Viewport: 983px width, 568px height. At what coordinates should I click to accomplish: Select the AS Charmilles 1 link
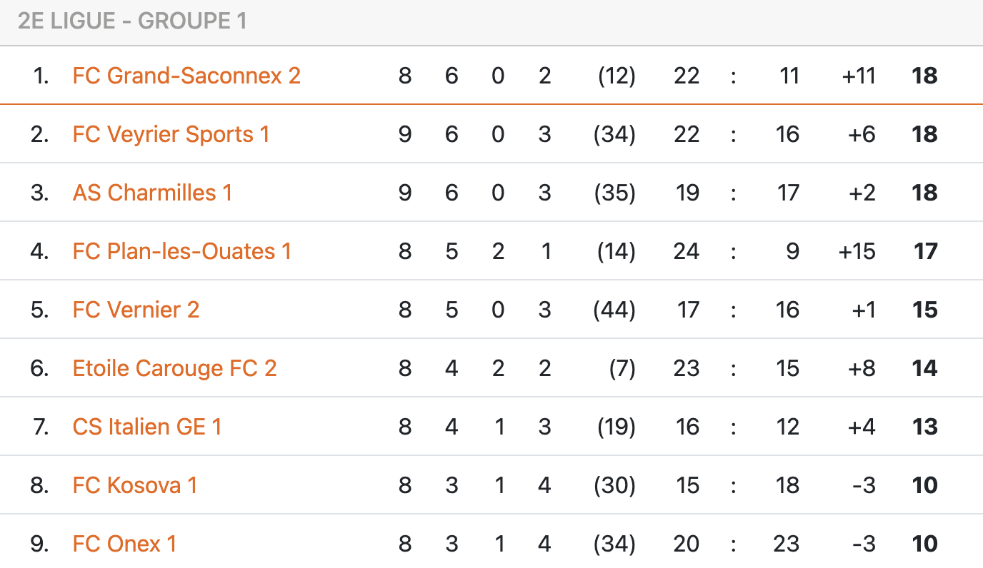point(152,193)
